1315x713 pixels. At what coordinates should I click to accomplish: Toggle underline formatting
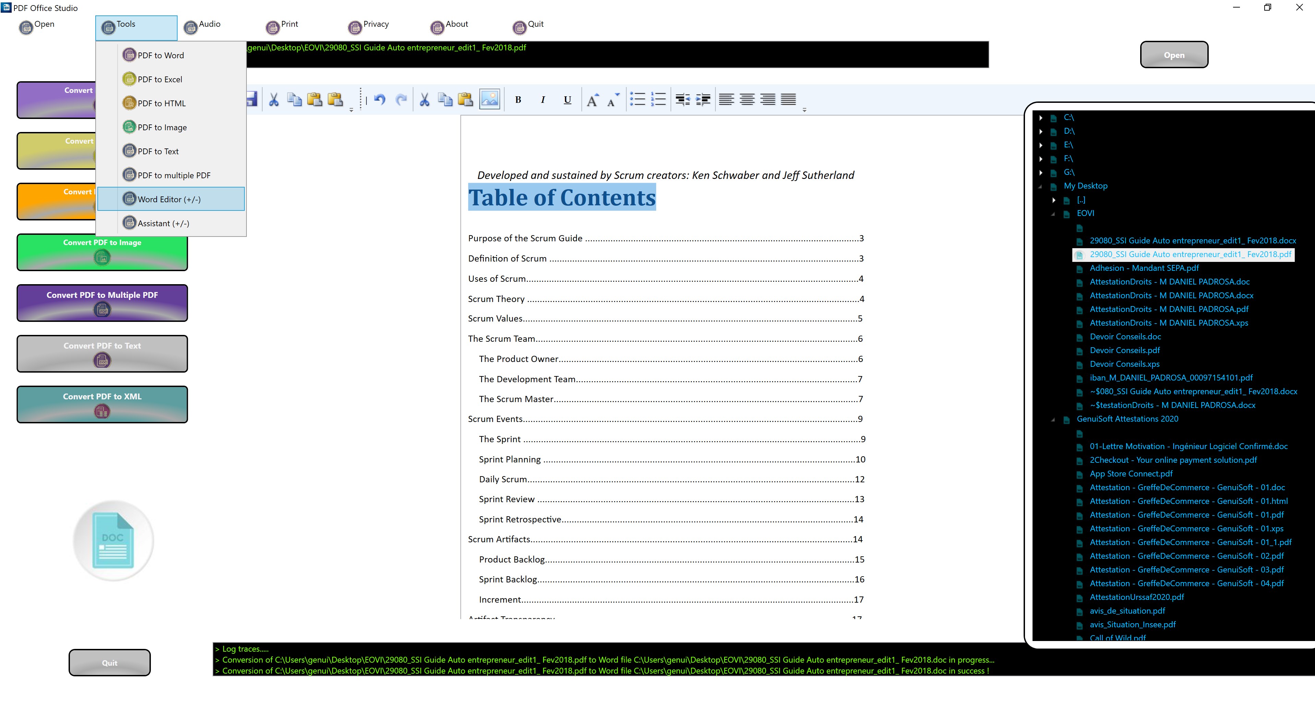567,99
